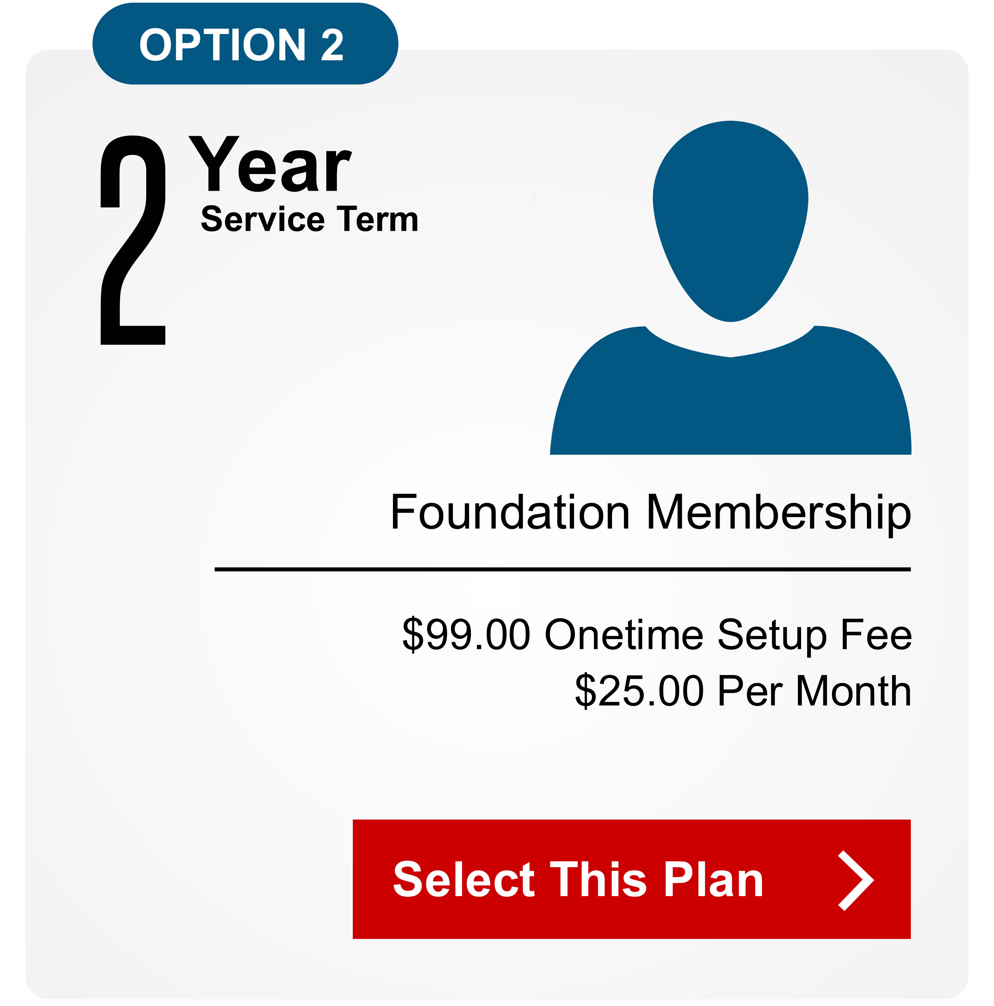Click the blue user silhouette icon

tap(730, 287)
